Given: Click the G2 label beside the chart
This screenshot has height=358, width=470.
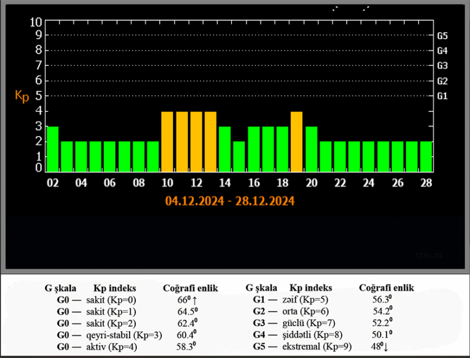Looking at the screenshot, I should tap(442, 81).
